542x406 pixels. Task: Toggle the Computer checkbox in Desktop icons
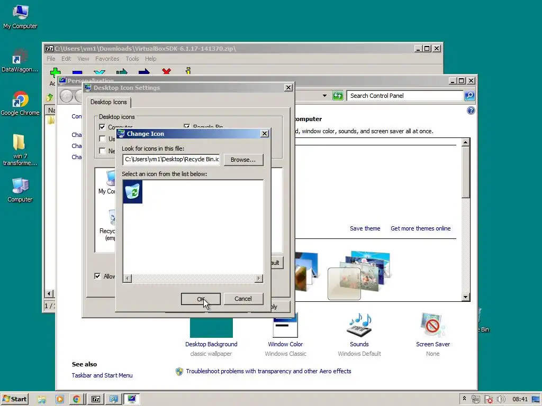(102, 127)
